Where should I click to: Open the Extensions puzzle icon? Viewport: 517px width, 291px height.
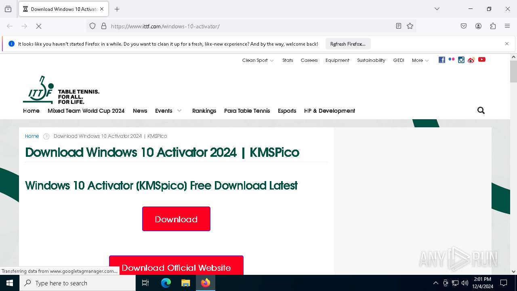(493, 26)
